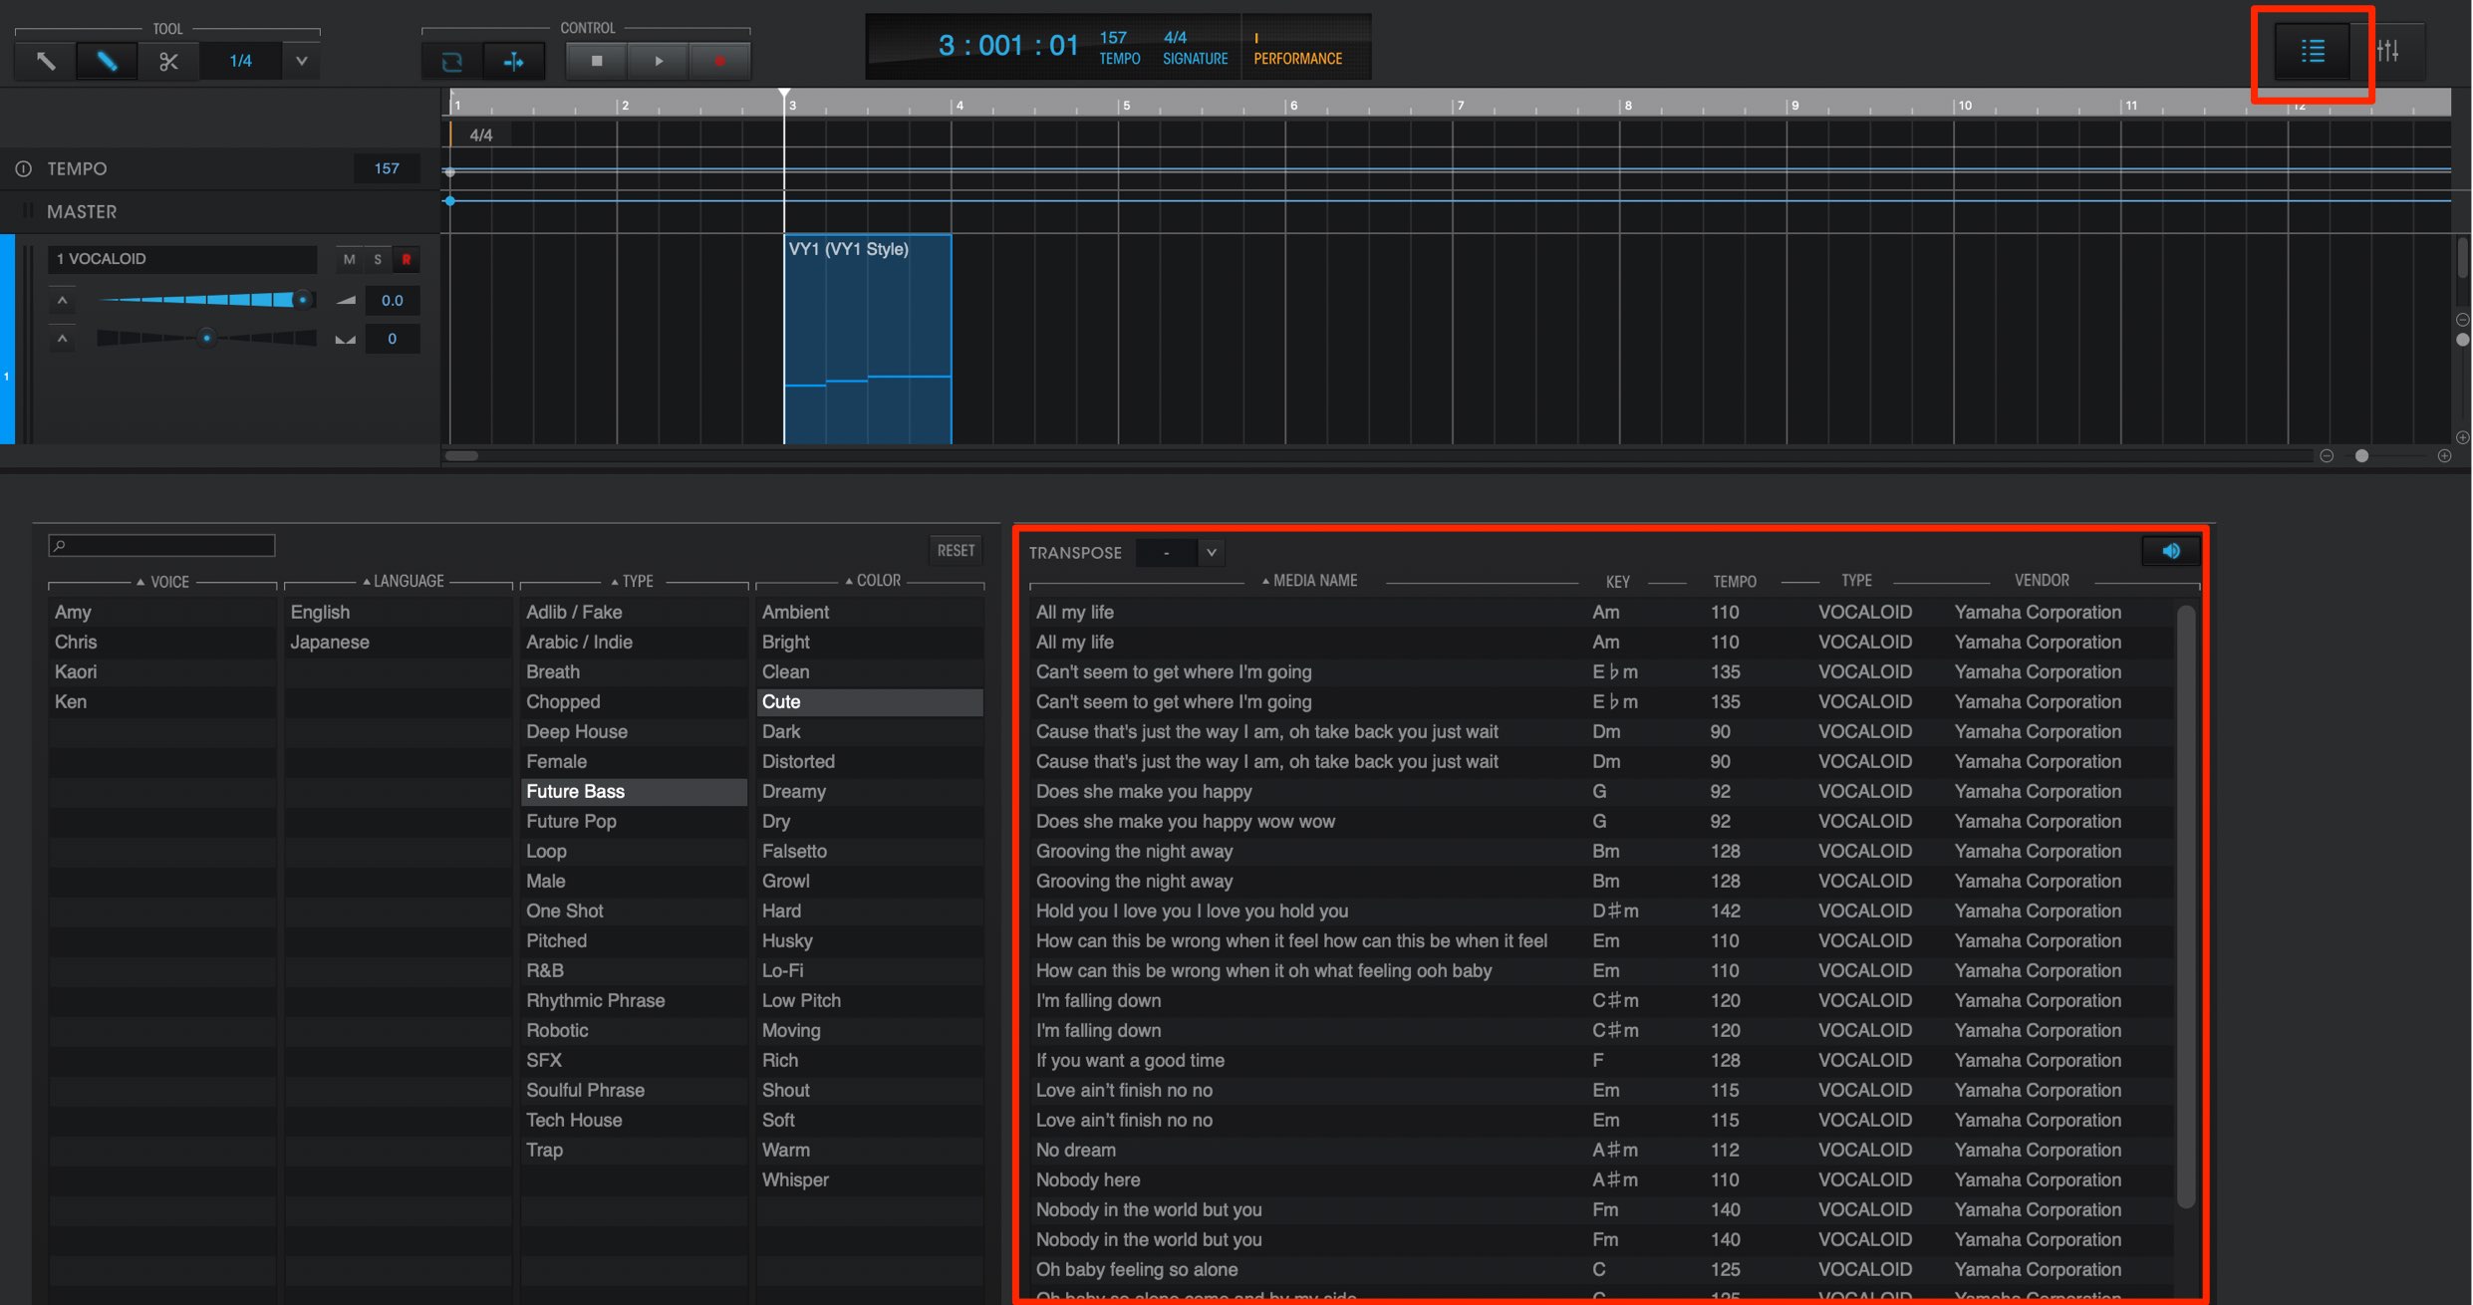Expand the TRANSPOSE dropdown selector
Screen dimensions: 2473x1305
[x=1211, y=551]
